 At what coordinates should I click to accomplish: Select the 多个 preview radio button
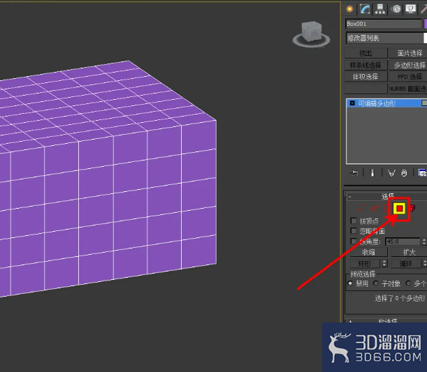tap(408, 283)
